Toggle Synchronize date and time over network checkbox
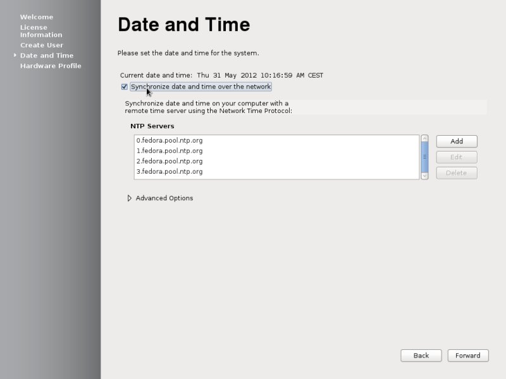 124,87
